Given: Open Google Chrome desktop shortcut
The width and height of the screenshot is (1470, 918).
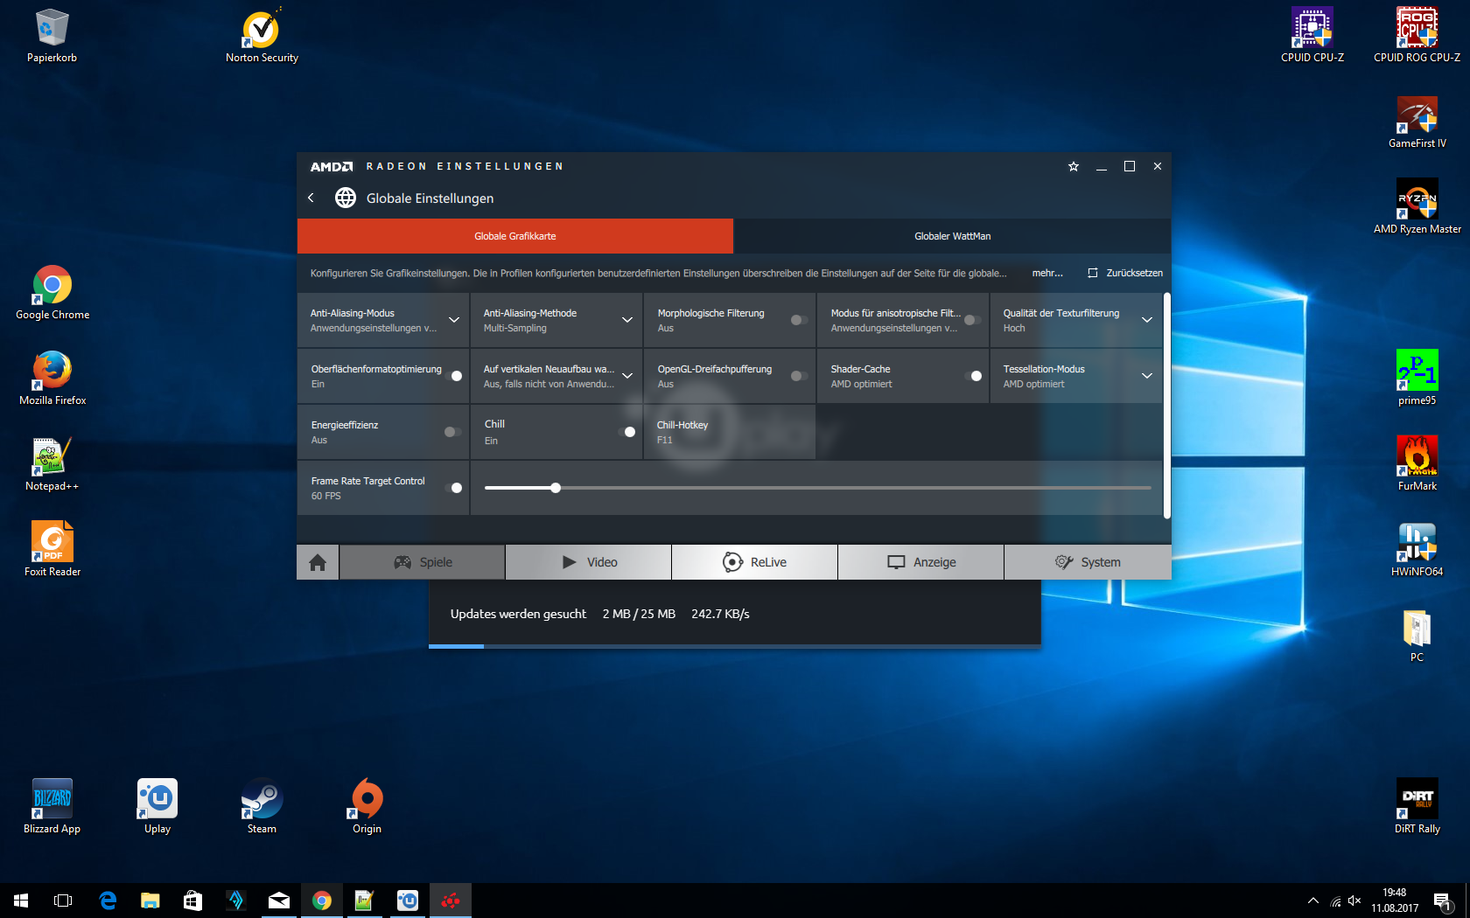Looking at the screenshot, I should 52,294.
